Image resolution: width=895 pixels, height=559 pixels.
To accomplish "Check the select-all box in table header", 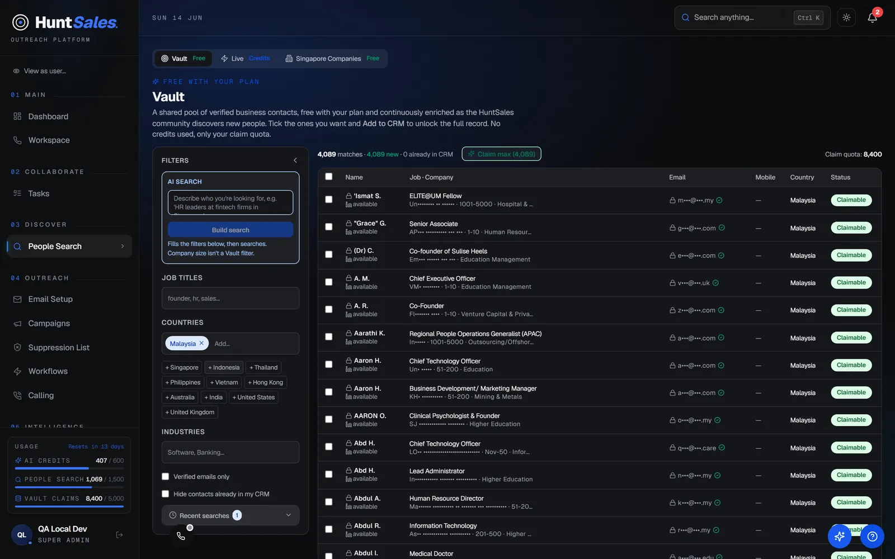I will tap(329, 177).
